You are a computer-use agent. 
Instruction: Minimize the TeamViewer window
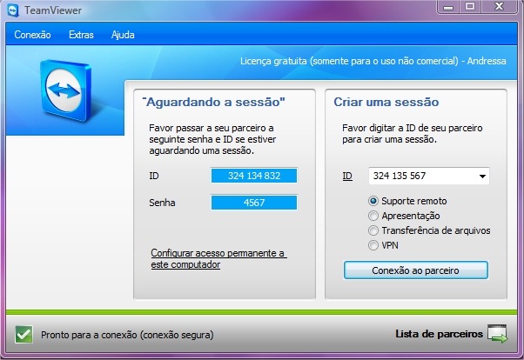coord(448,7)
